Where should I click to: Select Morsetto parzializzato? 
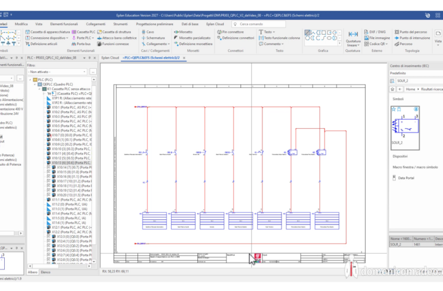(192, 38)
